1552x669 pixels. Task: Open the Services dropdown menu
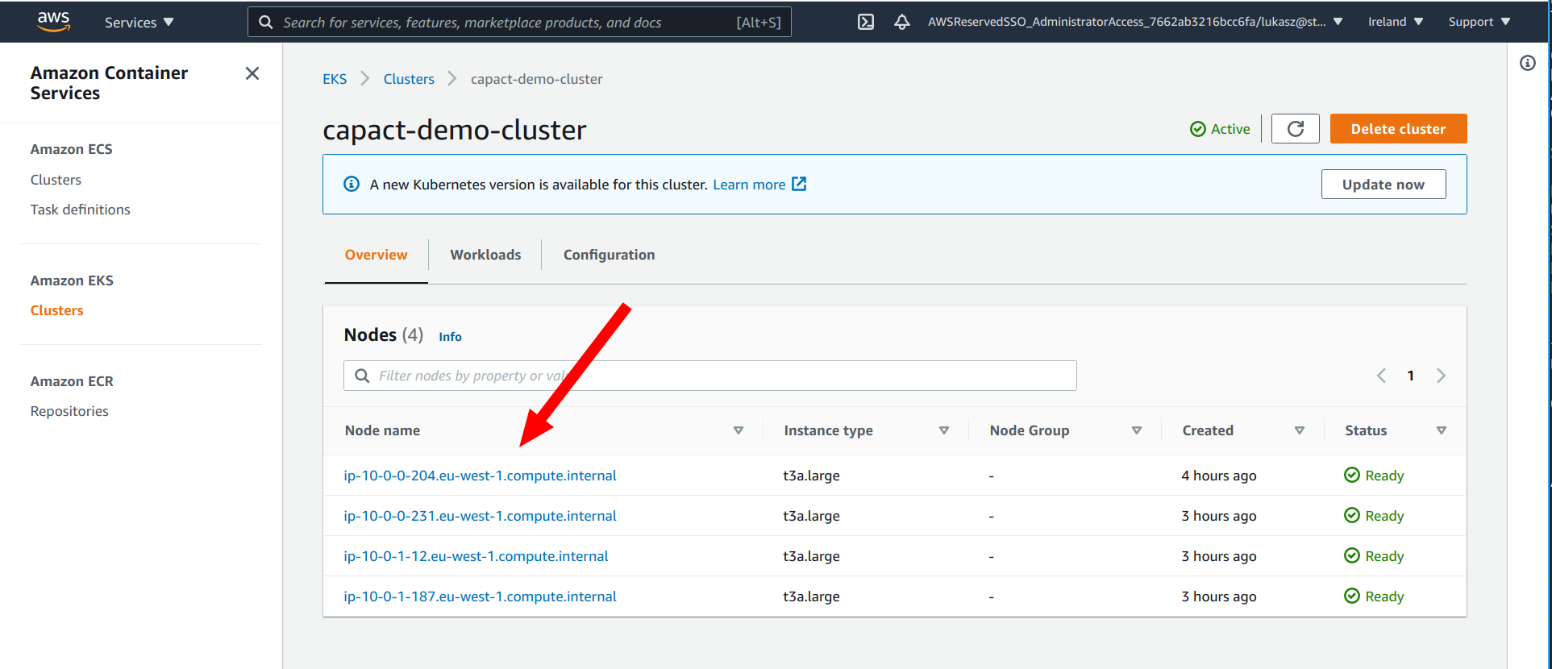click(139, 22)
